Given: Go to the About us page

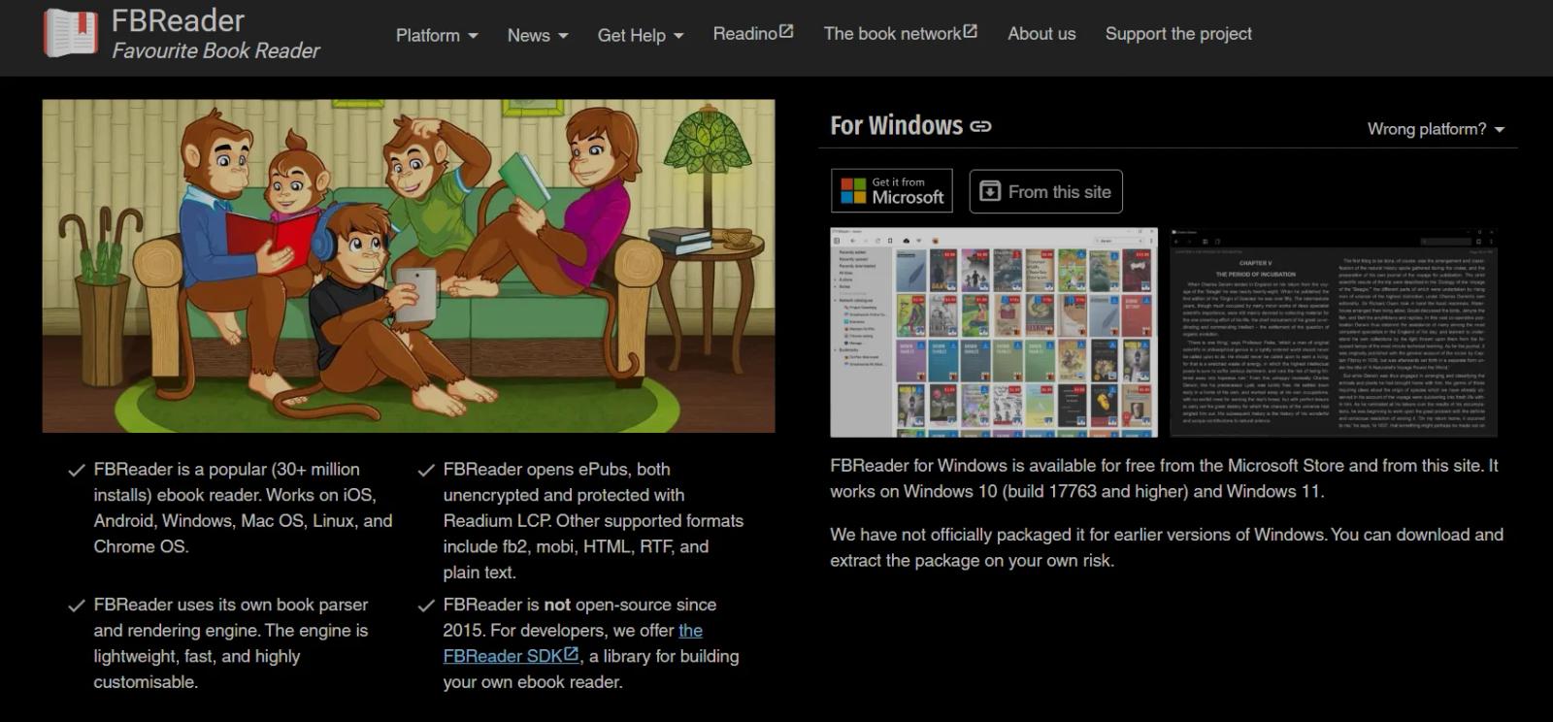Looking at the screenshot, I should point(1041,33).
